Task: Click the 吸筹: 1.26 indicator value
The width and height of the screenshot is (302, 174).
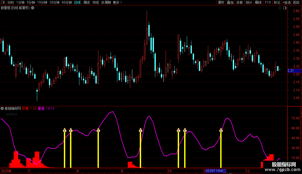Action: pos(29,108)
